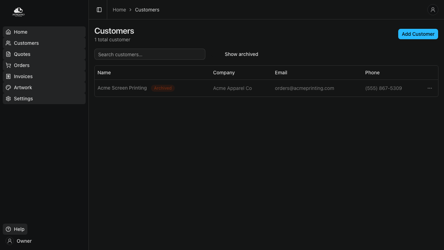444x250 pixels.
Task: Open the Owner account menu at bottom left
Action: pos(19,241)
